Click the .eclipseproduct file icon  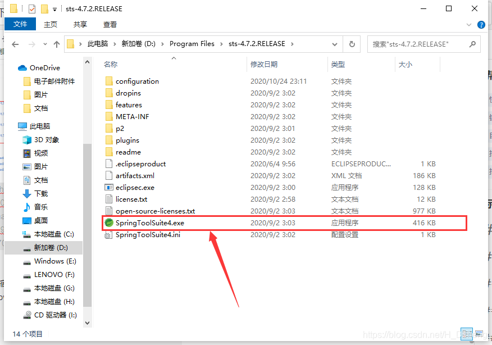(x=109, y=164)
